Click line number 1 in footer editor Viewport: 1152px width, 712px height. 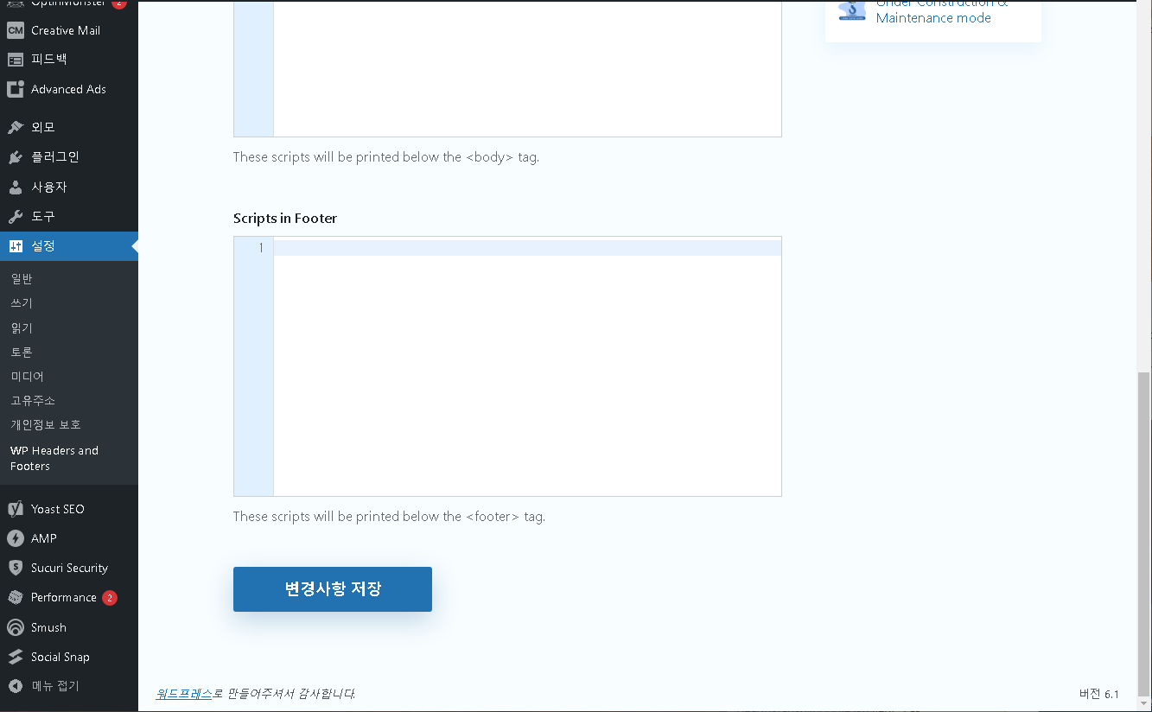261,248
